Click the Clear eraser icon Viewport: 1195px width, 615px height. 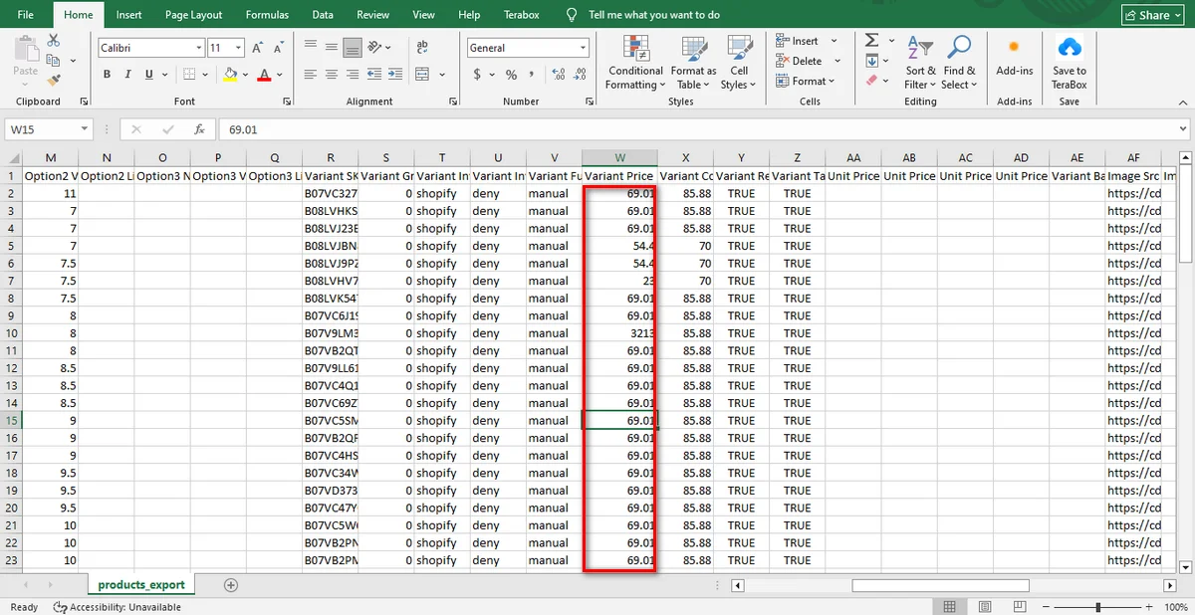871,80
